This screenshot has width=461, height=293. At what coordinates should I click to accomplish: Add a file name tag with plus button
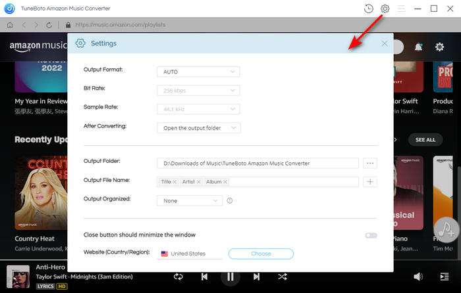coord(370,182)
